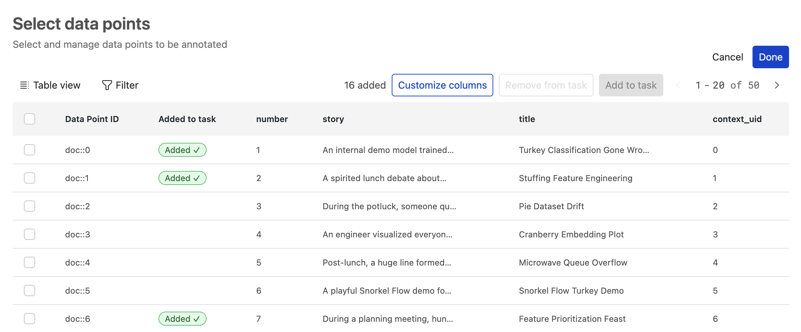Click the Added badge for doc::6
Image resolution: width=801 pixels, height=332 pixels.
[182, 319]
